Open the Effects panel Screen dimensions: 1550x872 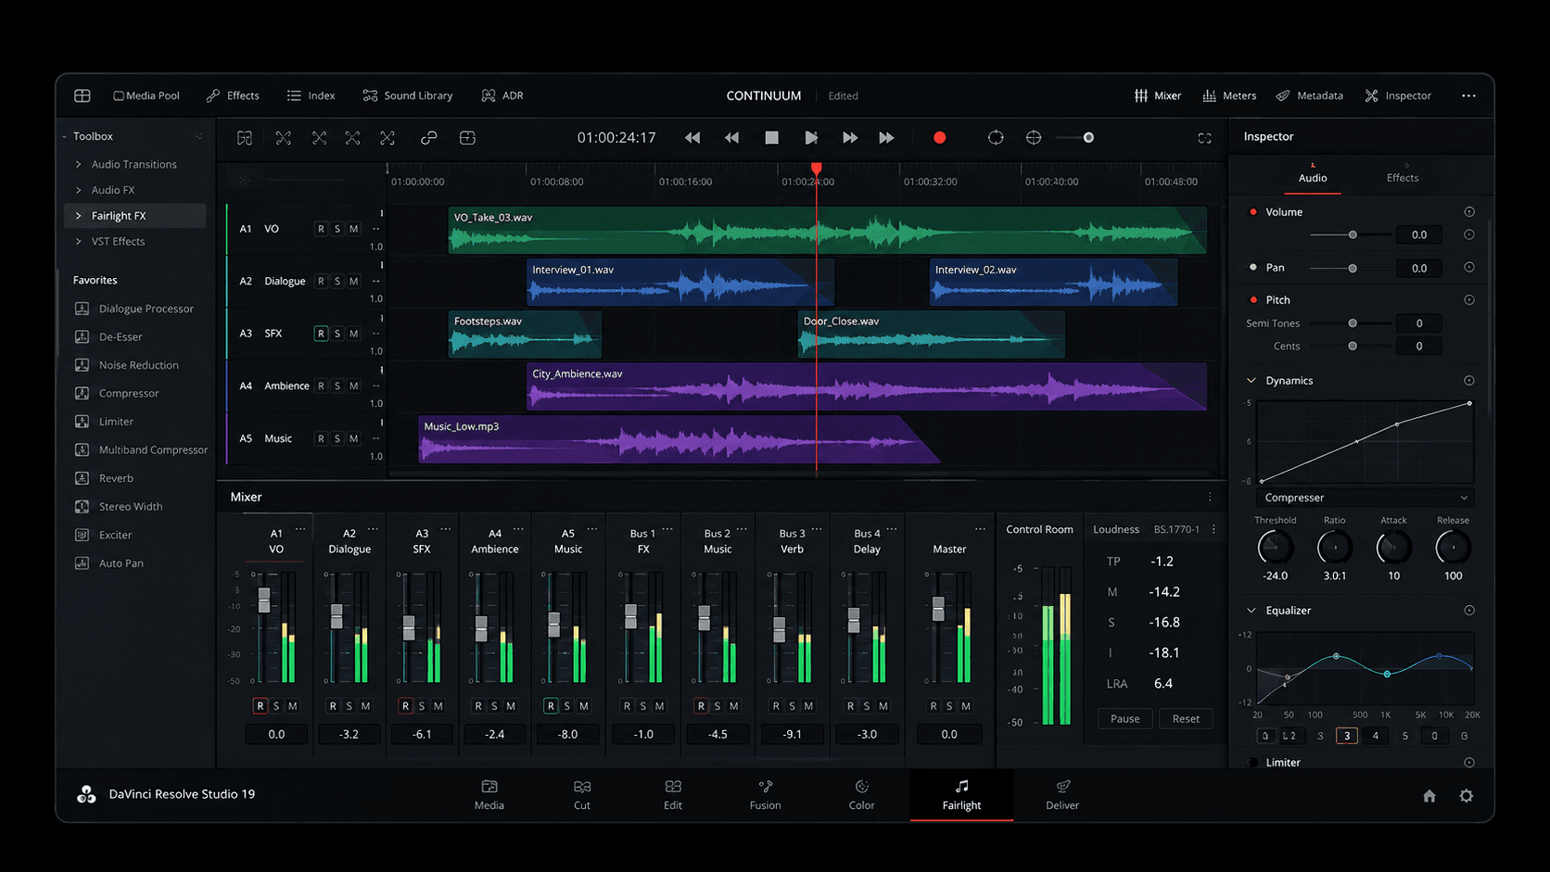coord(233,95)
